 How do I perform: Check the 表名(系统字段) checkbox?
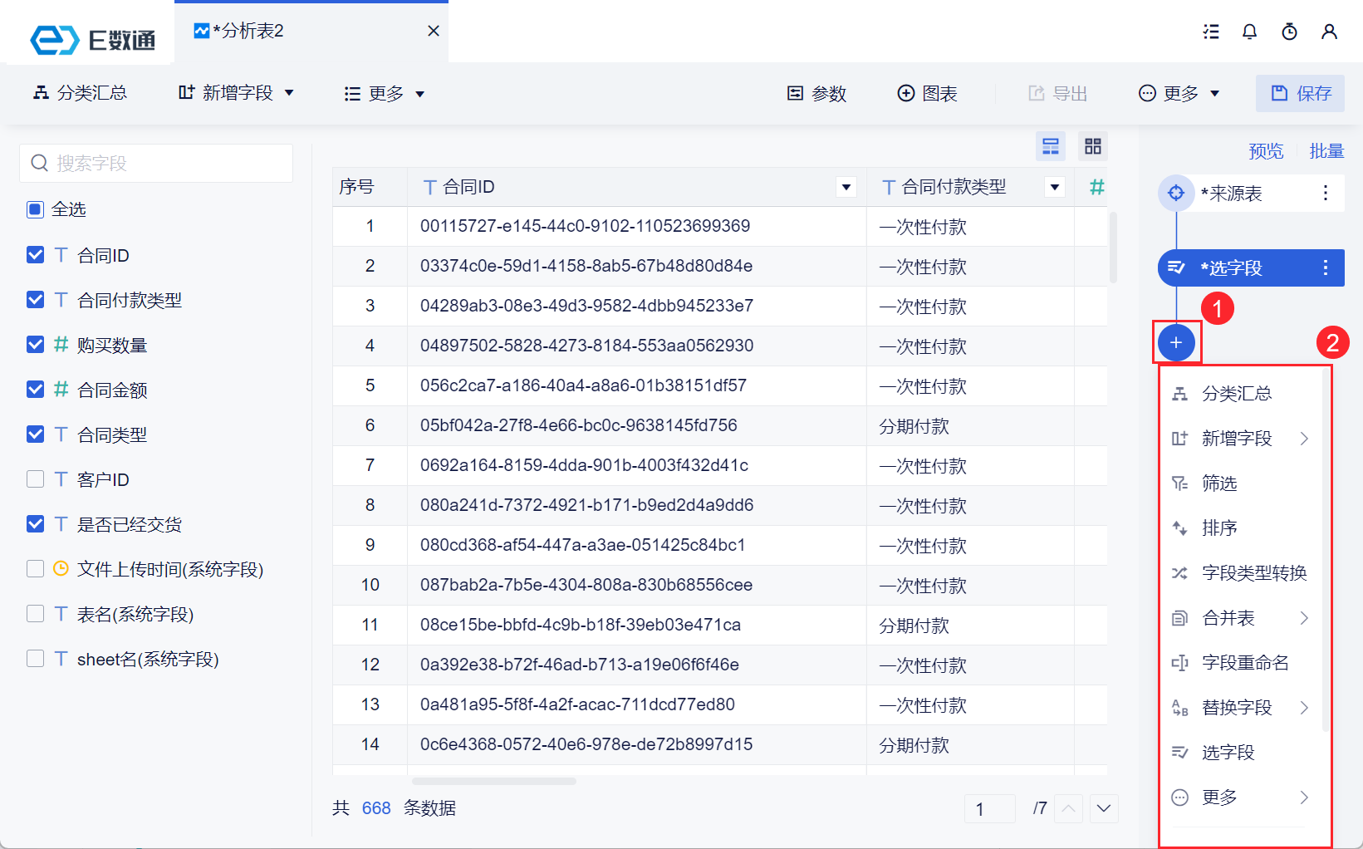pos(35,613)
